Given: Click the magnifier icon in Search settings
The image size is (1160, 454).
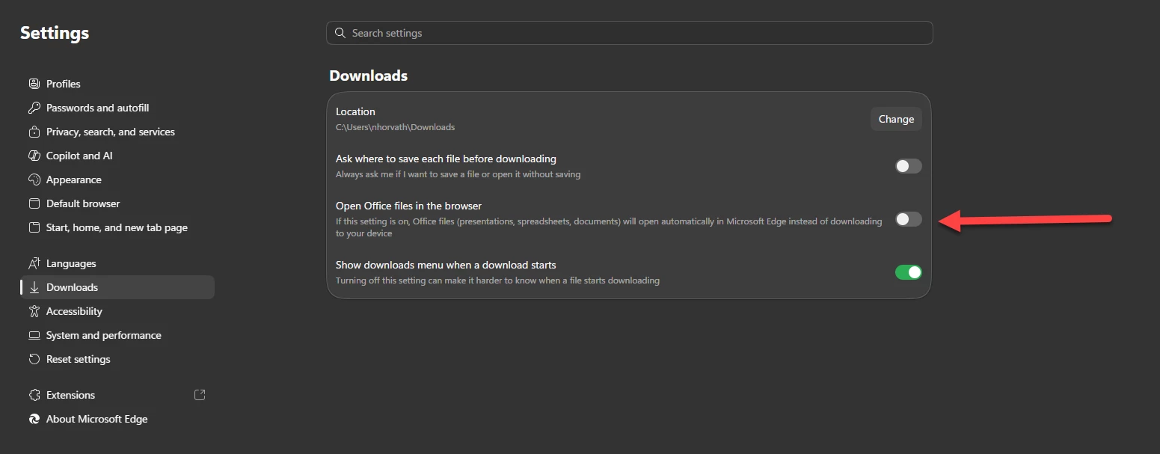Looking at the screenshot, I should [x=340, y=33].
